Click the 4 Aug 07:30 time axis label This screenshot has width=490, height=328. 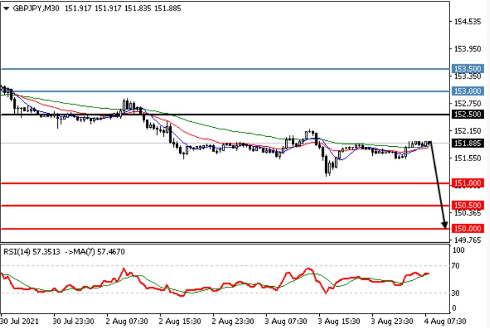(x=445, y=322)
